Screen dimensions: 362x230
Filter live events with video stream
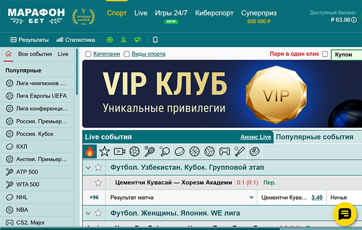click(119, 152)
